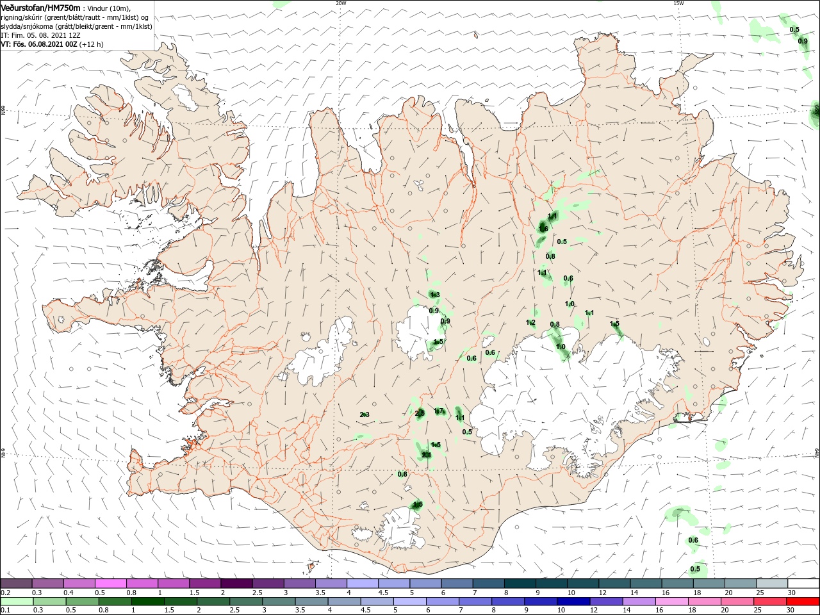Pick the dark blue 10 mm rain swatch
820x615 pixels.
pyautogui.click(x=572, y=602)
